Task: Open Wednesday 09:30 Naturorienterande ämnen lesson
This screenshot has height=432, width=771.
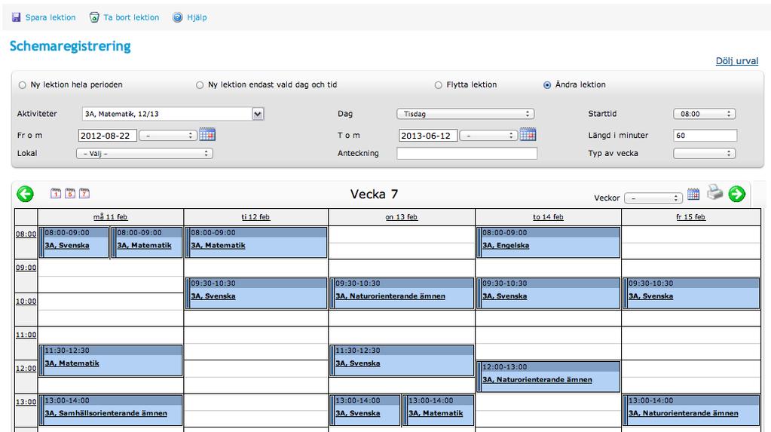Action: [402, 293]
